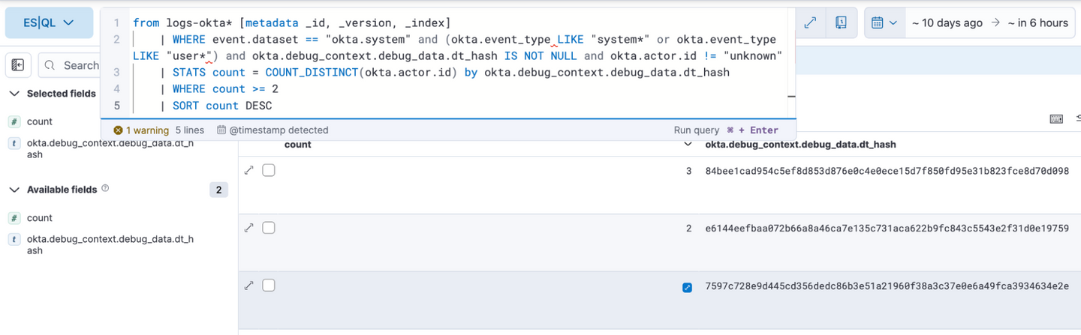Image resolution: width=1081 pixels, height=335 pixels.
Task: Select count under Available fields
Action: pos(40,218)
